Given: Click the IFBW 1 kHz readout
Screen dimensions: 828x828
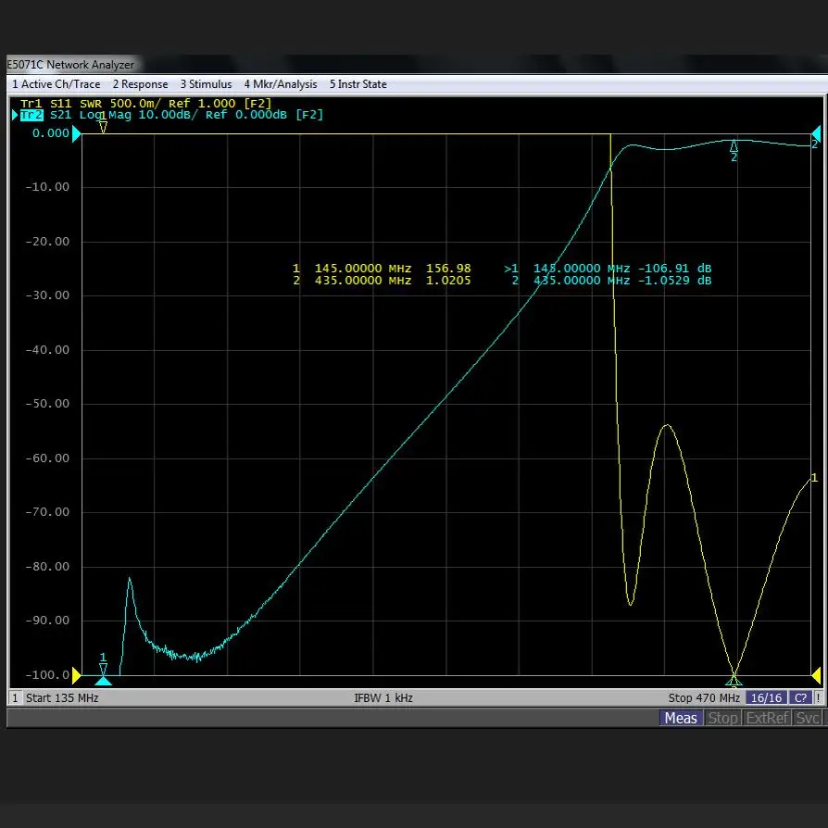Looking at the screenshot, I should point(383,697).
